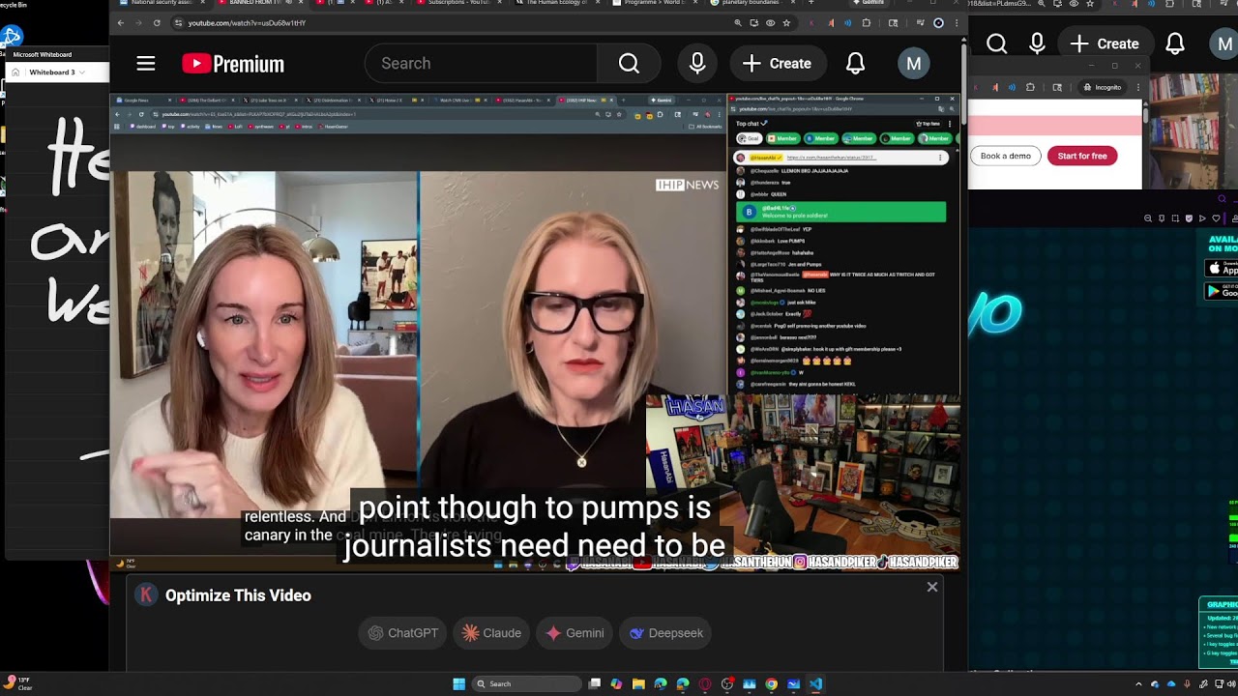Switch to the BANNED FROM browser tab
This screenshot has height=696, width=1238.
(260, 3)
